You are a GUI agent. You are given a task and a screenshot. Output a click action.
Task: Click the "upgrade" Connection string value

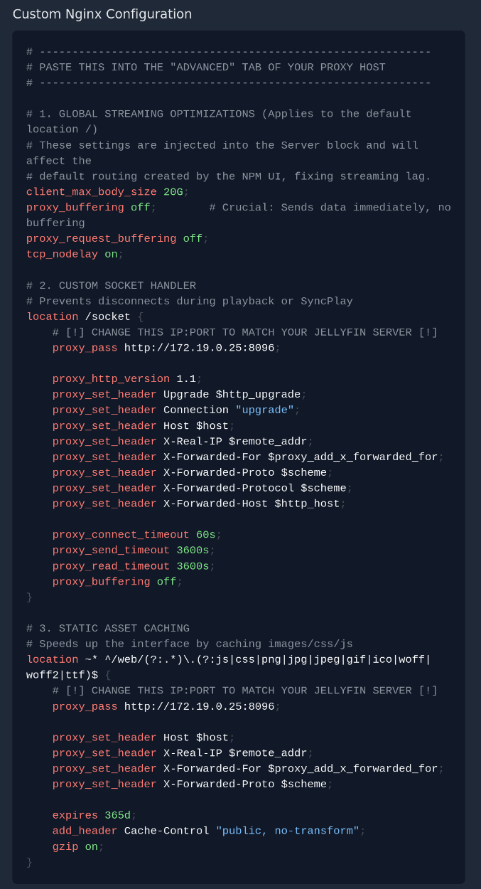[x=264, y=410]
